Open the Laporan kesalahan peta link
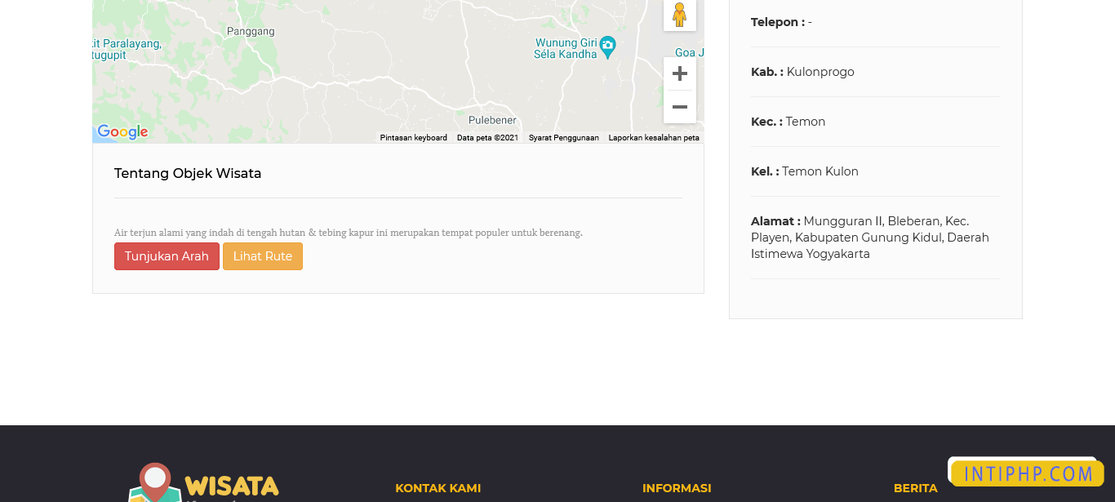The width and height of the screenshot is (1115, 502). [653, 137]
